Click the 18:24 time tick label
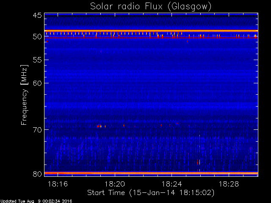The image size is (271, 203). point(171,184)
